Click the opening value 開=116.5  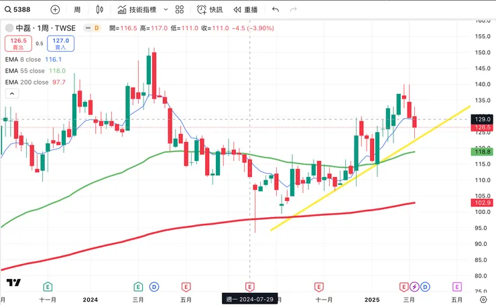click(123, 28)
